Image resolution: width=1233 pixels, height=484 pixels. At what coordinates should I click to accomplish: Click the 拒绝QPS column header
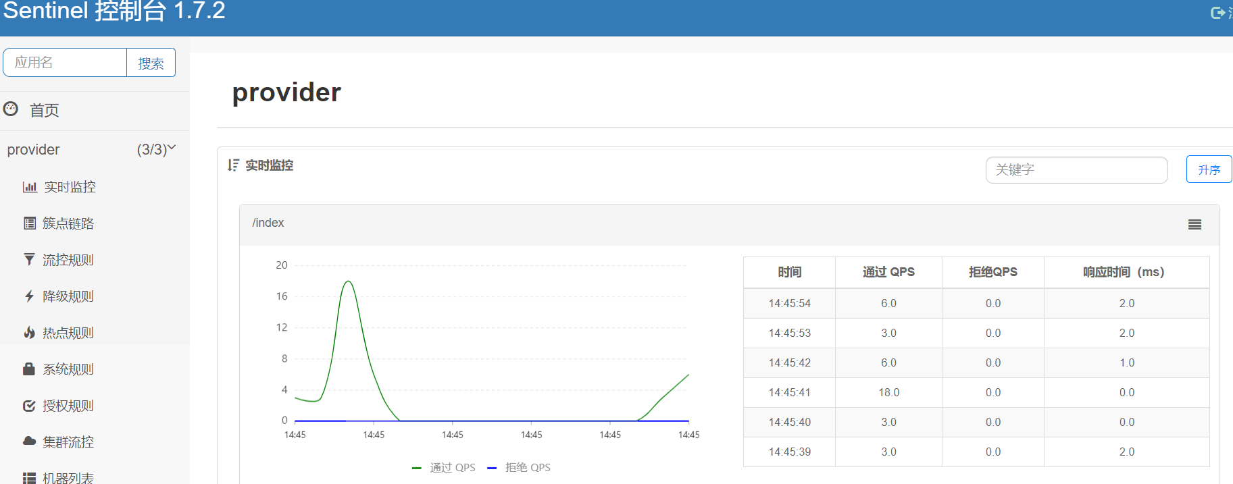993,272
